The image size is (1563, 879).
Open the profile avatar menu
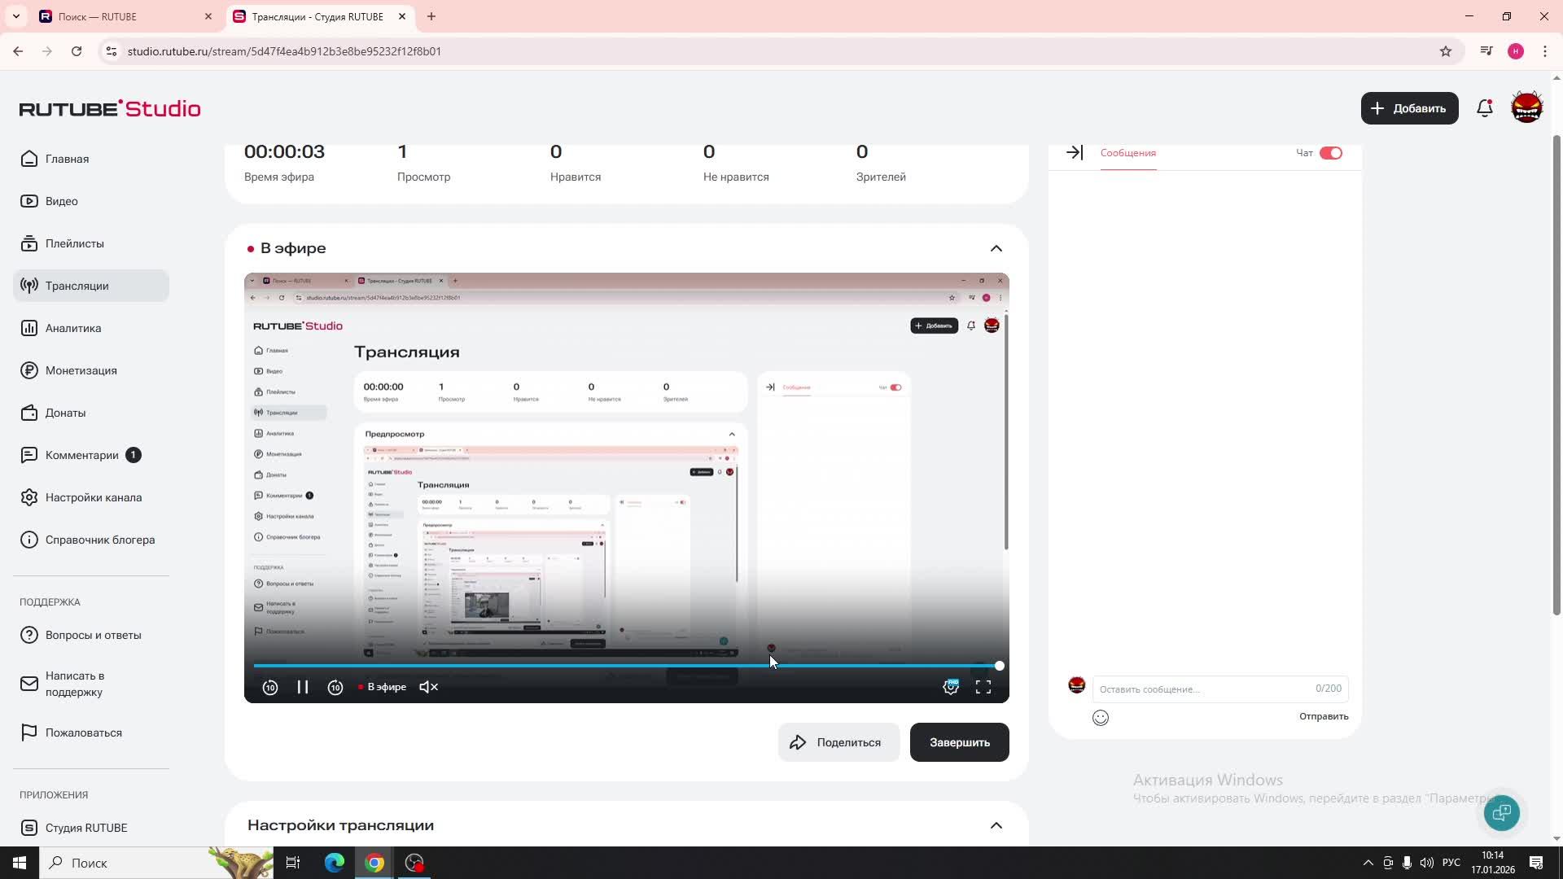(1526, 108)
